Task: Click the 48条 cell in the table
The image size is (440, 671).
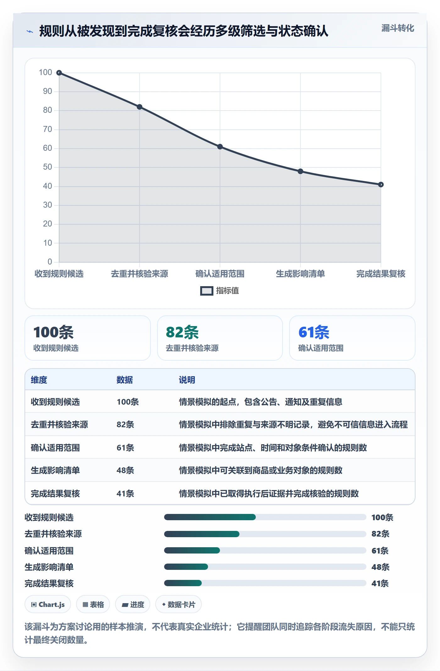Action: click(x=125, y=470)
